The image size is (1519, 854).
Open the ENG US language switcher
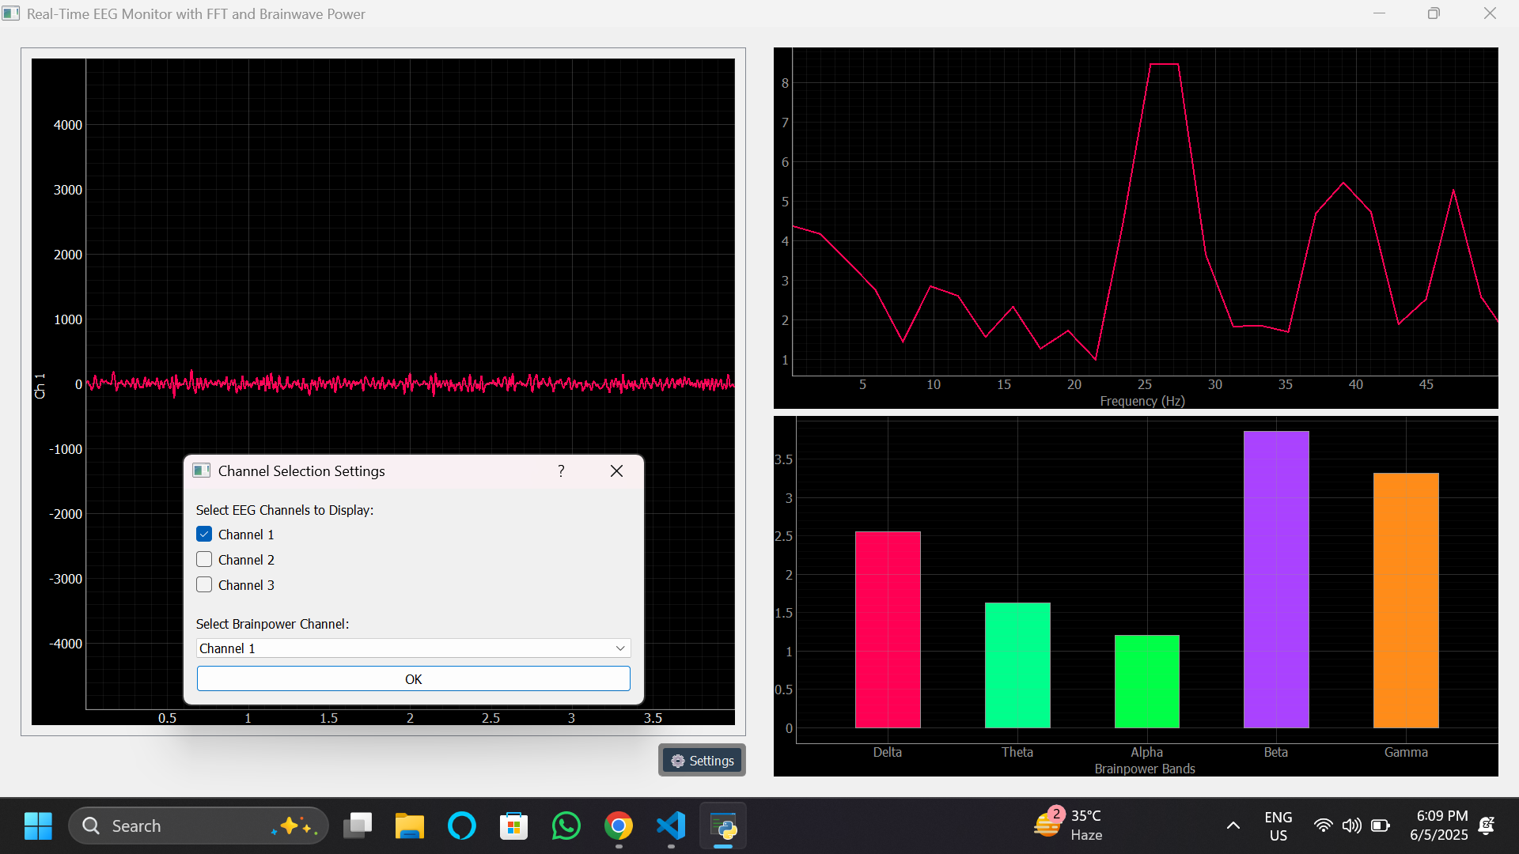pyautogui.click(x=1278, y=826)
